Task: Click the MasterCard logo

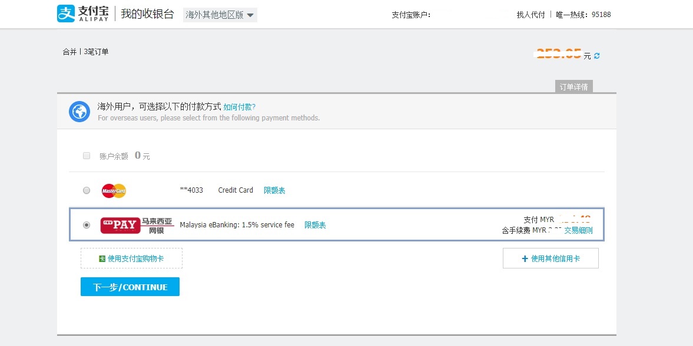Action: [114, 190]
